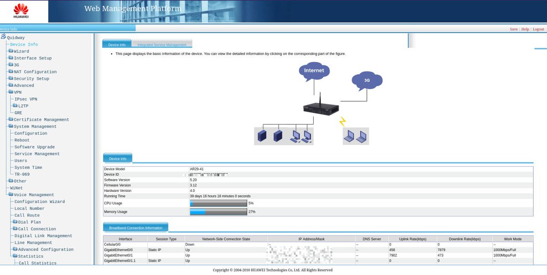This screenshot has width=547, height=275.
Task: Open Service Management tree item
Action: 37,154
